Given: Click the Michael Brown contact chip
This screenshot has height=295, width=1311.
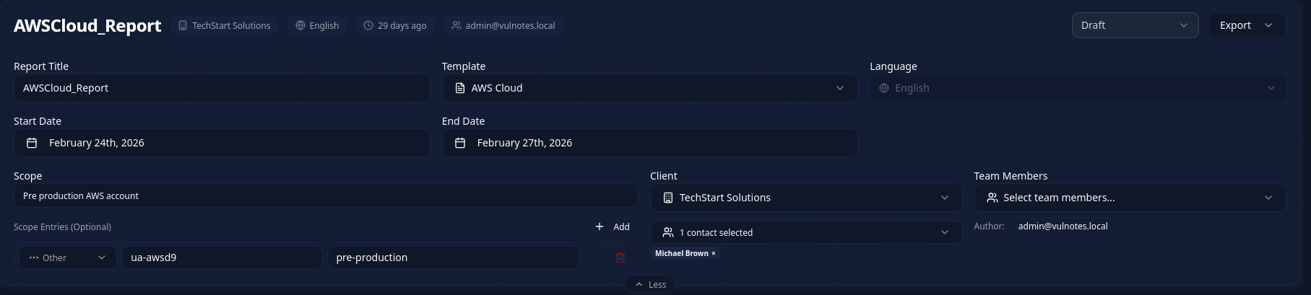Looking at the screenshot, I should (x=685, y=253).
